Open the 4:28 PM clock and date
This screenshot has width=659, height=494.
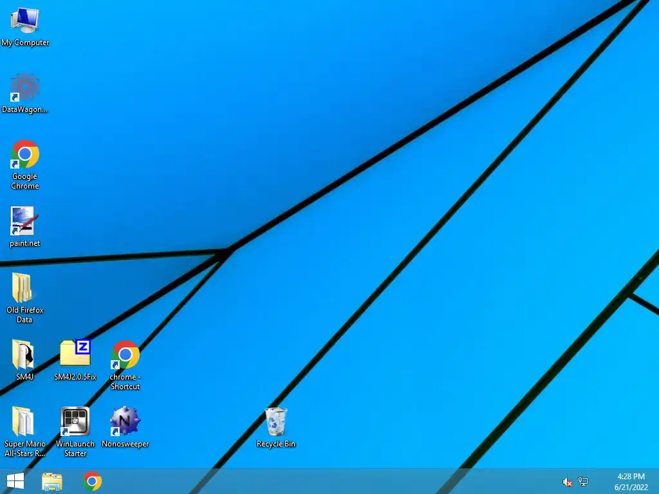[x=631, y=482]
